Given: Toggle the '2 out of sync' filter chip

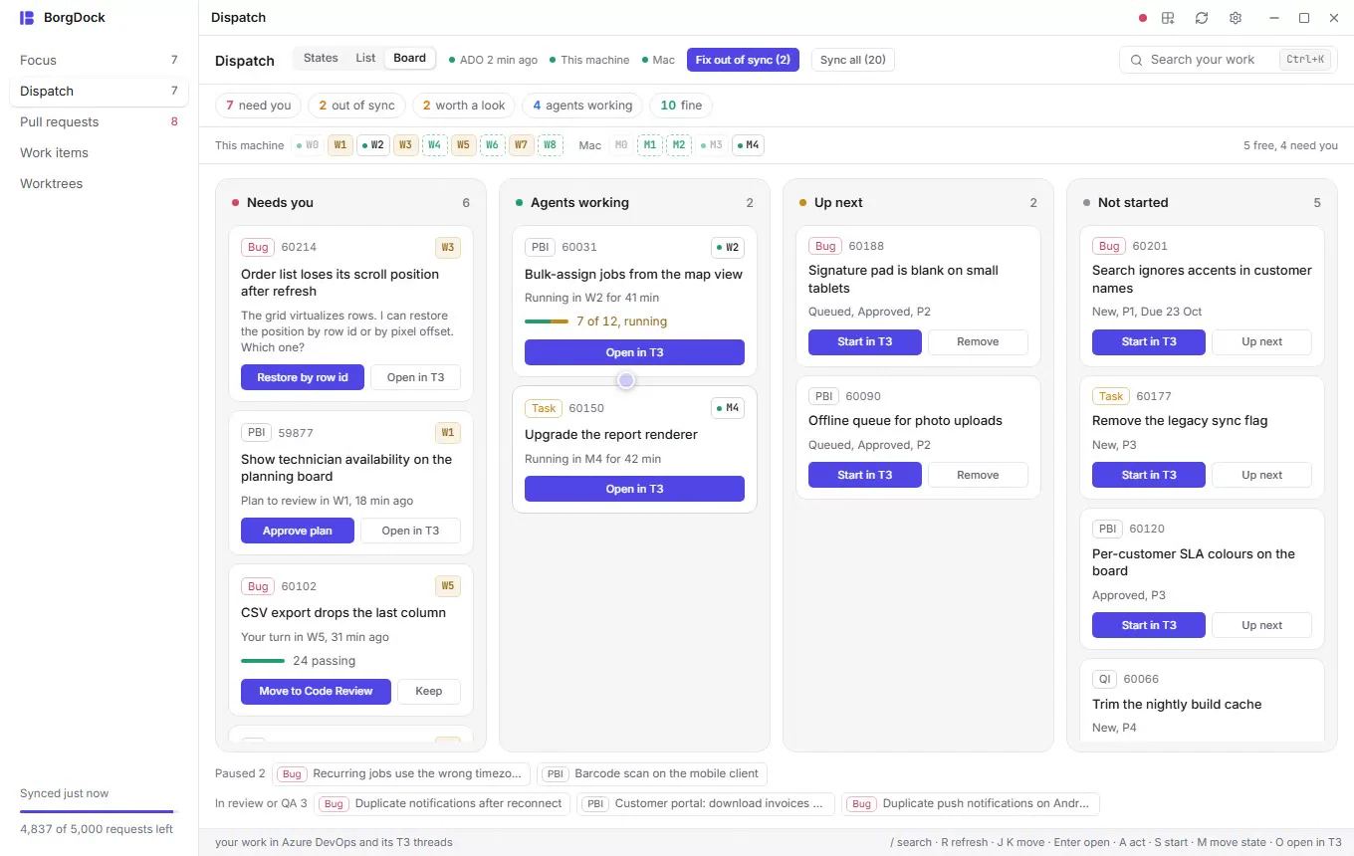Looking at the screenshot, I should tap(357, 106).
